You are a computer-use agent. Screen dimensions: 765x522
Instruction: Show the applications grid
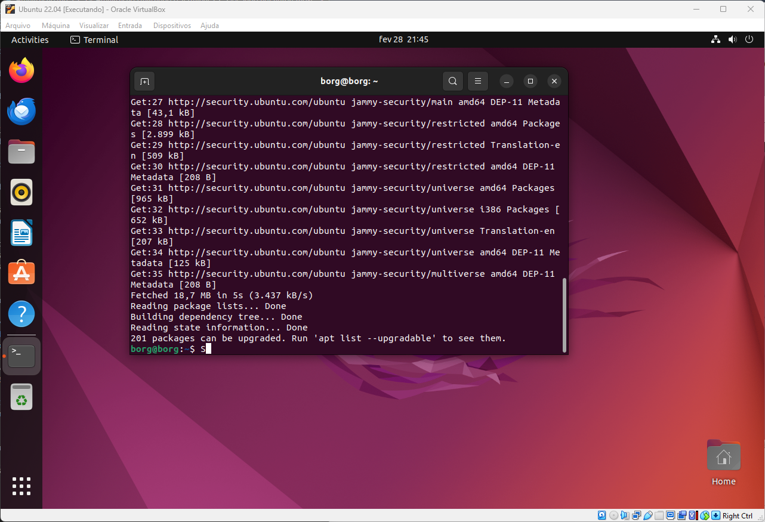tap(21, 486)
